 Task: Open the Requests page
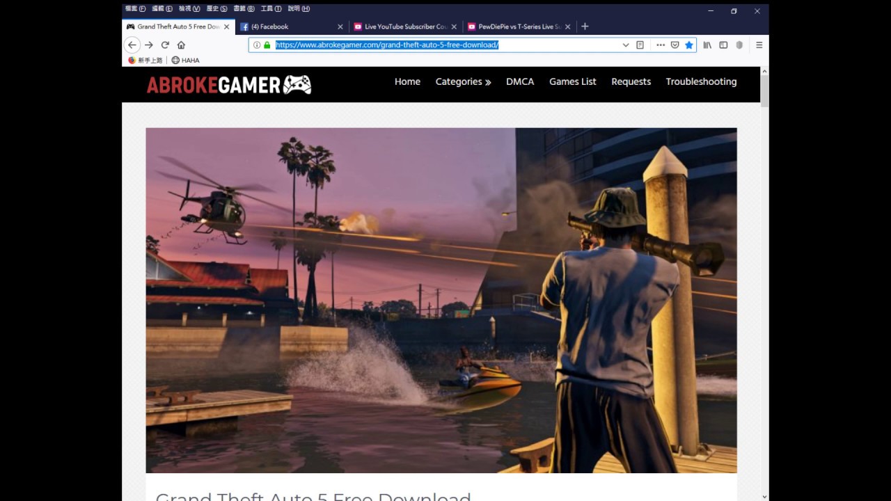click(631, 81)
